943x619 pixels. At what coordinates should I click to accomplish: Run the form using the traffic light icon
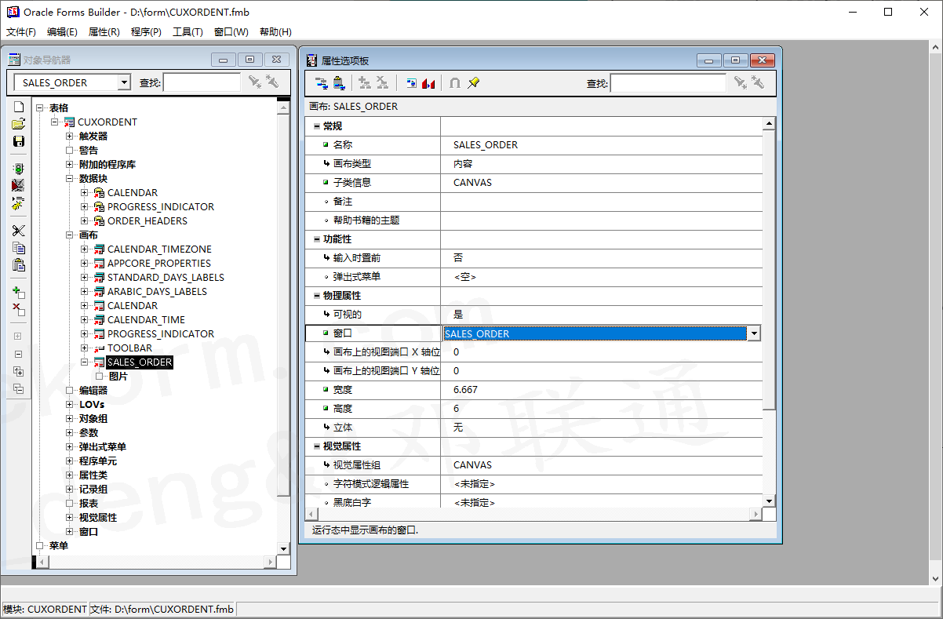pyautogui.click(x=18, y=167)
